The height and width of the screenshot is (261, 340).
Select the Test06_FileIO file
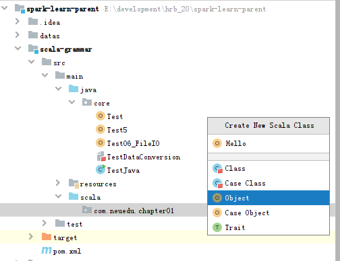point(133,143)
